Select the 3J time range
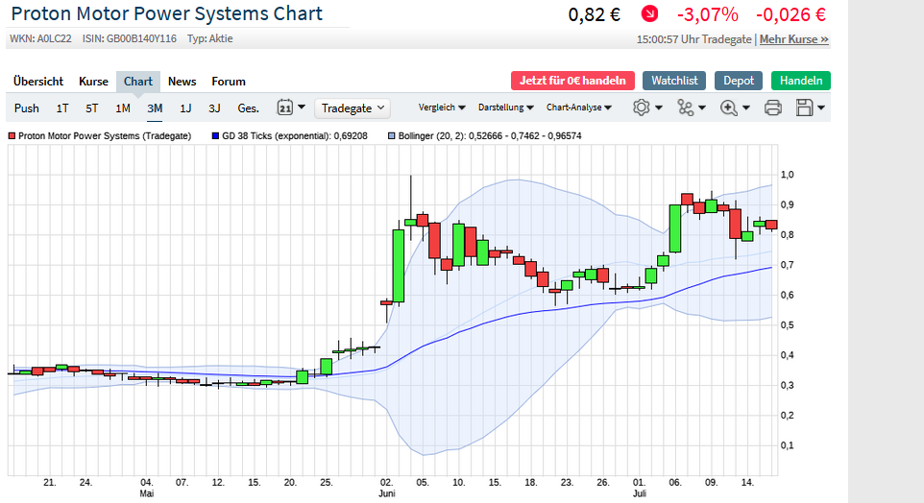The width and height of the screenshot is (924, 503). (214, 108)
